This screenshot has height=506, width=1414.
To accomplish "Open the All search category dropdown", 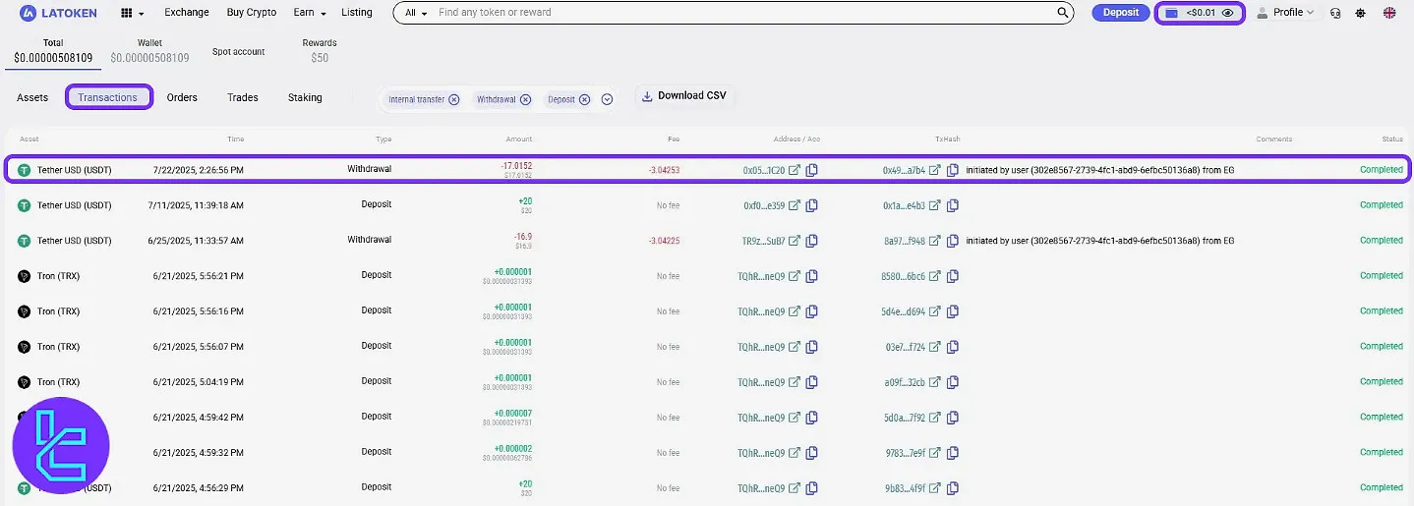I will [416, 13].
